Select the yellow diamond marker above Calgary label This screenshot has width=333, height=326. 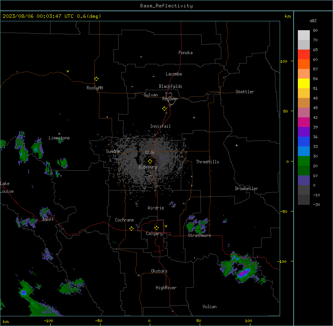point(156,228)
